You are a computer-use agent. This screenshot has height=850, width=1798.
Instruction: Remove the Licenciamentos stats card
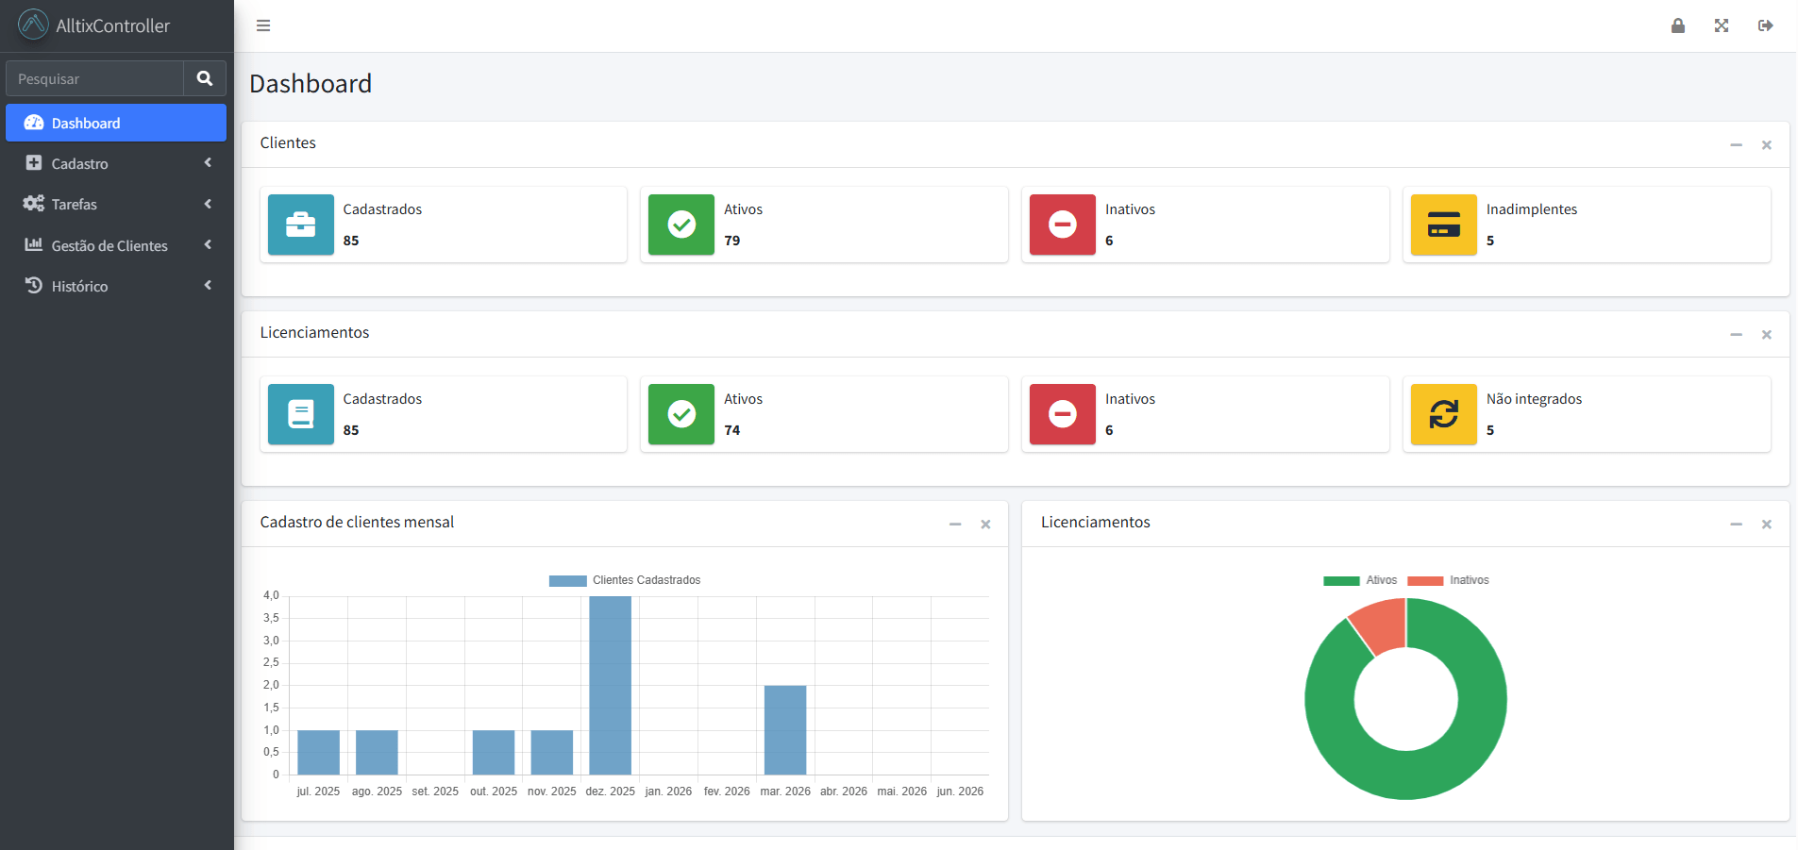tap(1767, 335)
